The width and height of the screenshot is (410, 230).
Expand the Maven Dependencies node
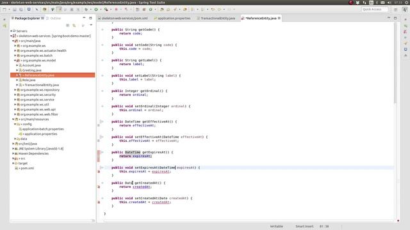(x=13, y=153)
